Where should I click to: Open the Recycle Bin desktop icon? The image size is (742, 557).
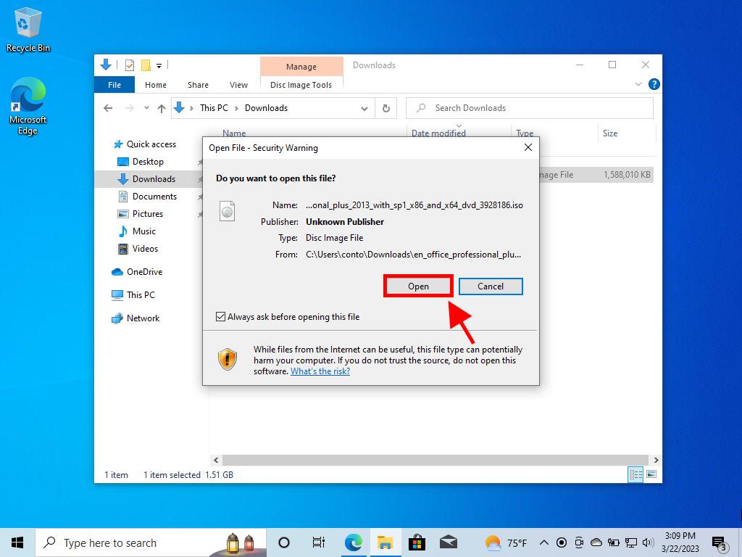[x=28, y=30]
